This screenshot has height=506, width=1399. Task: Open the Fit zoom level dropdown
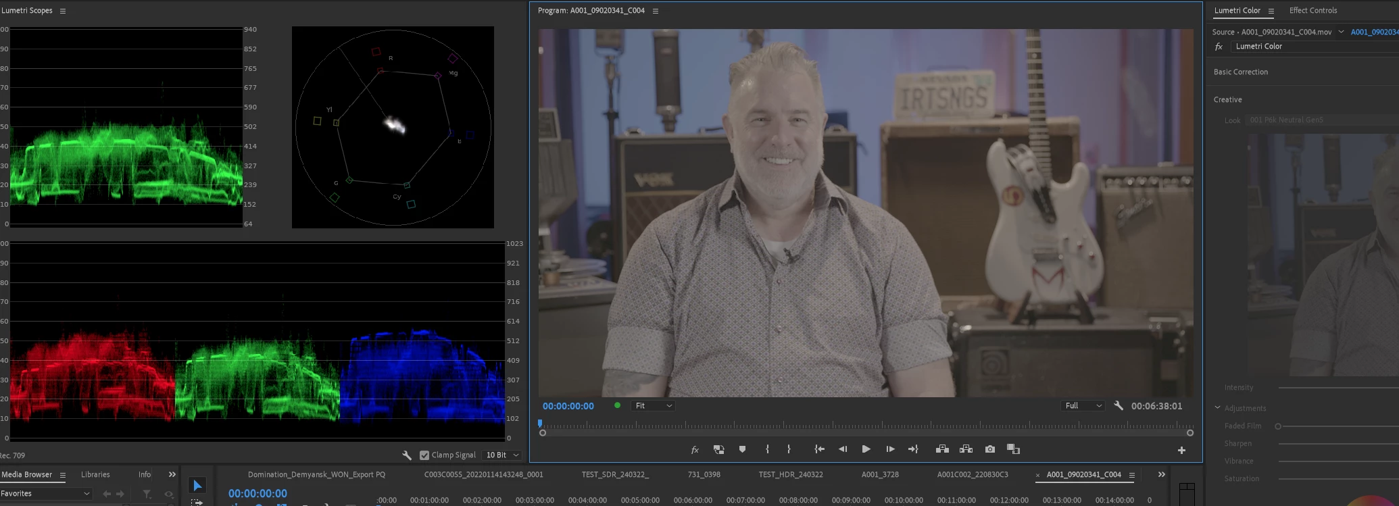(x=653, y=406)
